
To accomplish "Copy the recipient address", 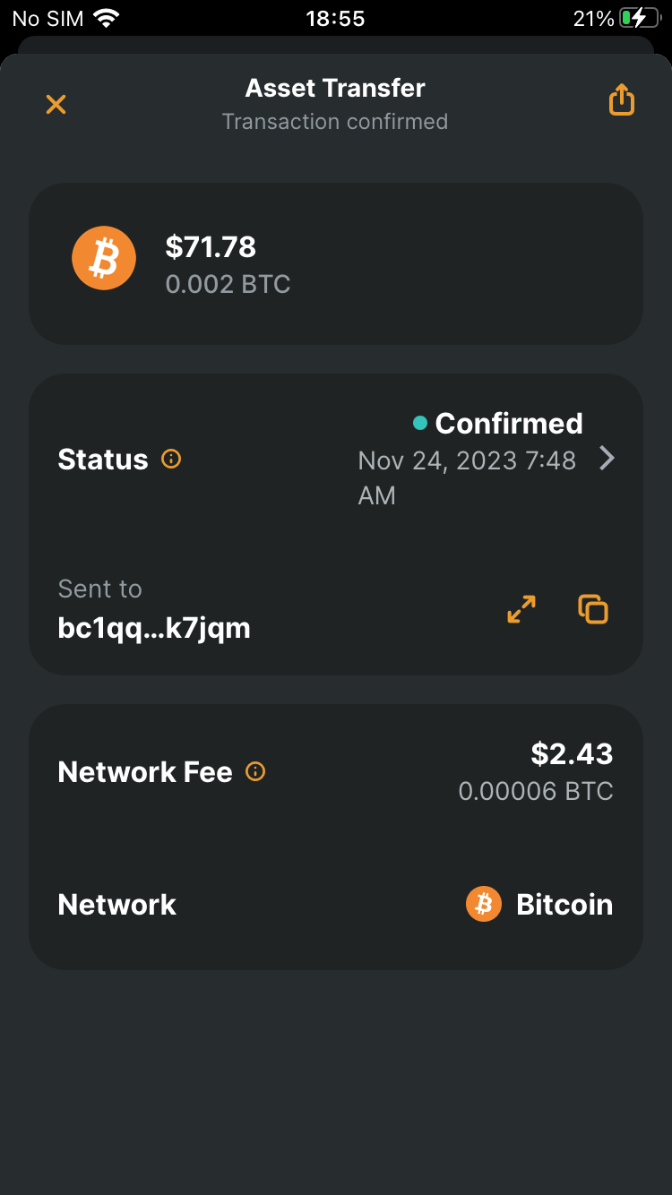I will 593,609.
